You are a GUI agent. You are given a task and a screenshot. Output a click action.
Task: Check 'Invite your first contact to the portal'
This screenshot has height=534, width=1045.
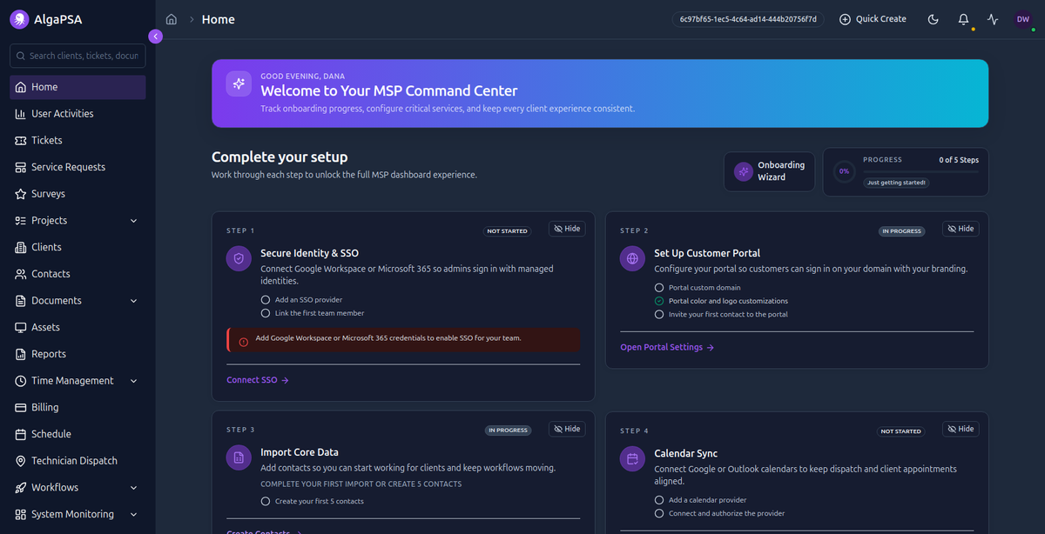659,314
